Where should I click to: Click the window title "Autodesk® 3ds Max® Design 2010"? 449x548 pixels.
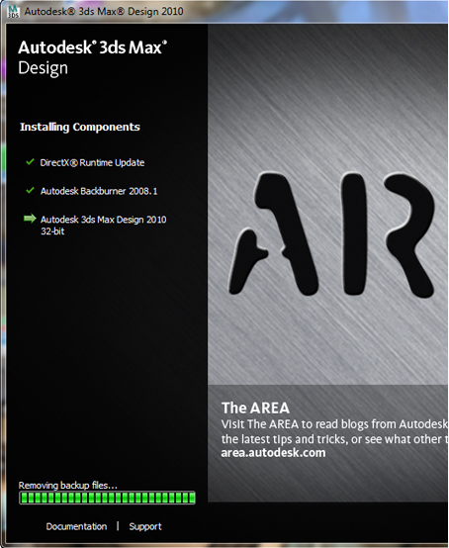click(104, 11)
